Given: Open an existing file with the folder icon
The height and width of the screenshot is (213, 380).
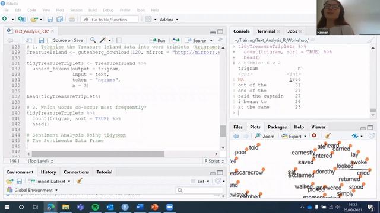Looking at the screenshot, I should pyautogui.click(x=34, y=19).
